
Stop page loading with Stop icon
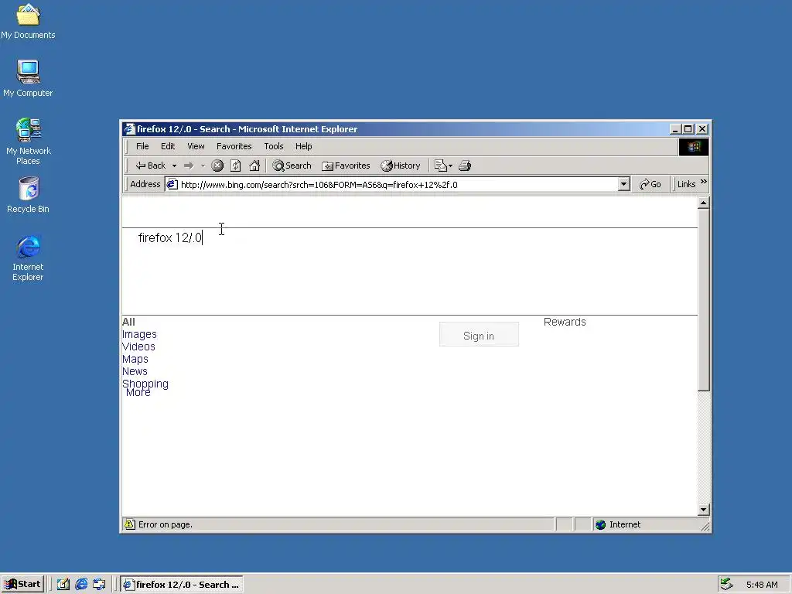217,166
